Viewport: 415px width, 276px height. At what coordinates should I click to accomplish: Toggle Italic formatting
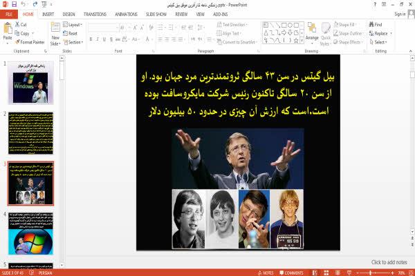click(x=98, y=39)
